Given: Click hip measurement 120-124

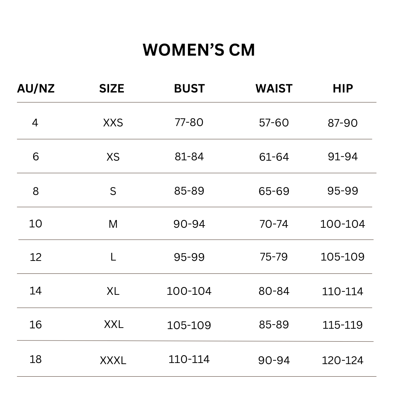Looking at the screenshot, I should click(x=343, y=360).
